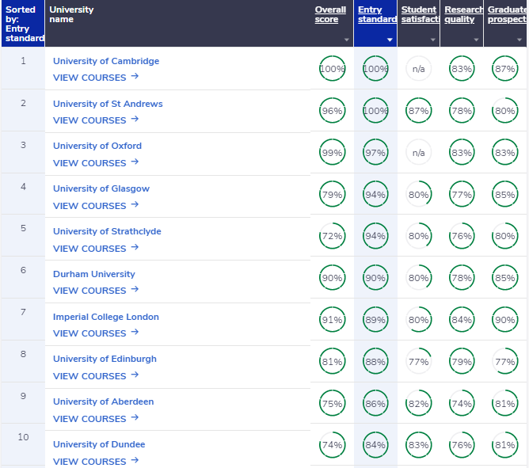Open University of Dundee link
This screenshot has width=529, height=468.
tap(99, 444)
